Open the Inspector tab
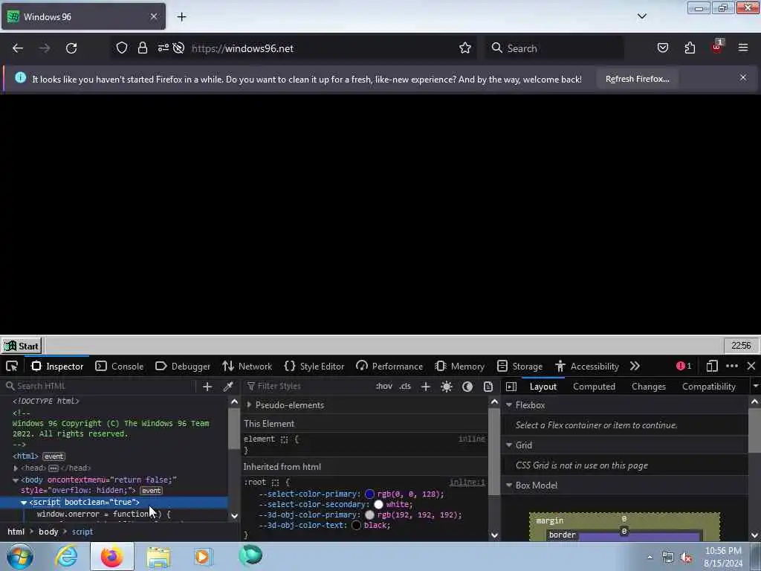The width and height of the screenshot is (761, 571). point(58,366)
